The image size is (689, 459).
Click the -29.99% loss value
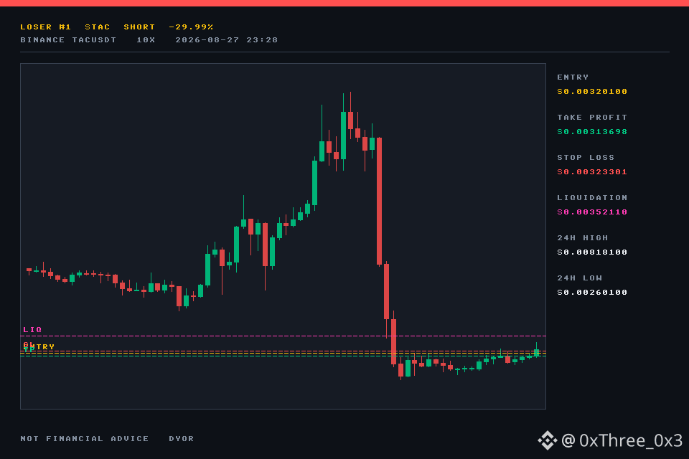[191, 27]
